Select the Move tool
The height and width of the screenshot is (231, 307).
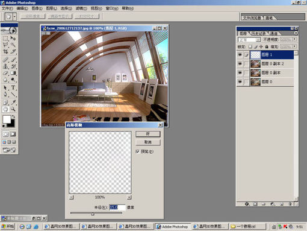tap(13, 38)
